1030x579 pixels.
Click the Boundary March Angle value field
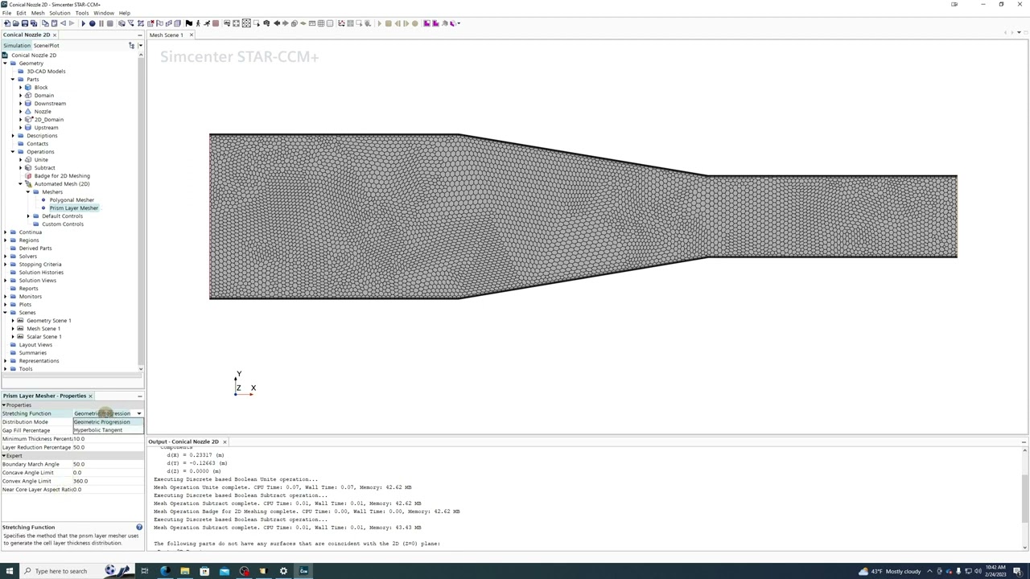point(108,464)
